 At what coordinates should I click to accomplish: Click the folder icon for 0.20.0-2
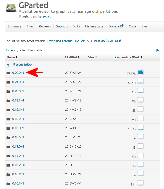[x=8, y=91]
